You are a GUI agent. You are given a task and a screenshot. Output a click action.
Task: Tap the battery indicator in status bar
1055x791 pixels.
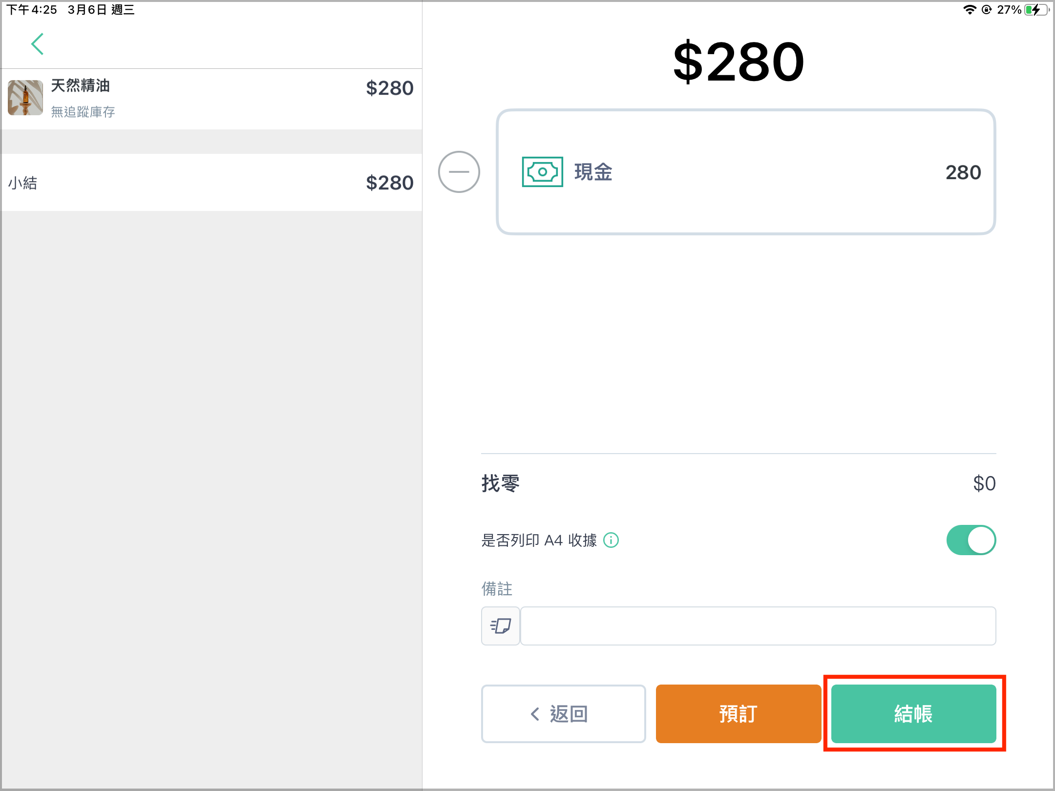1036,10
